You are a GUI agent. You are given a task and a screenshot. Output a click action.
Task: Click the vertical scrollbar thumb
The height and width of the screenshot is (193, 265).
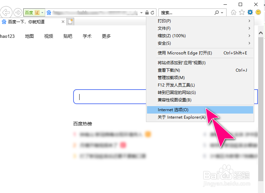[x=261, y=109]
